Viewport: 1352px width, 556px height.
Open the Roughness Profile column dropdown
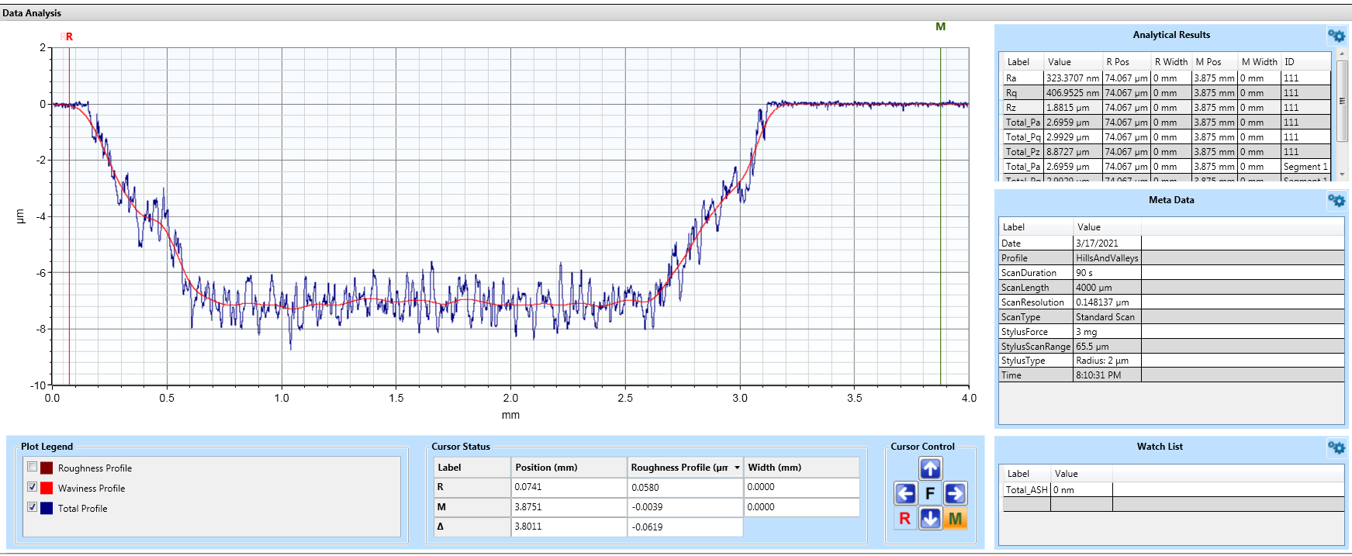[737, 468]
